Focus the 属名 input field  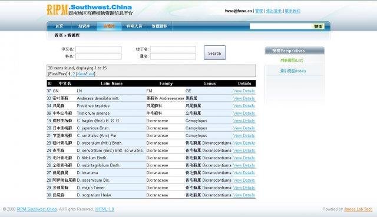tap(173, 56)
